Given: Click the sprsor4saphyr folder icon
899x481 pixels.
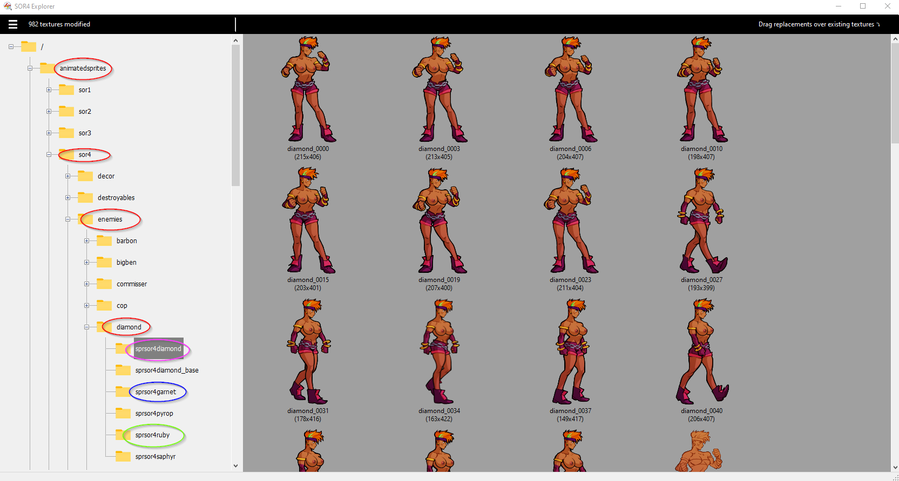Looking at the screenshot, I should 123,456.
